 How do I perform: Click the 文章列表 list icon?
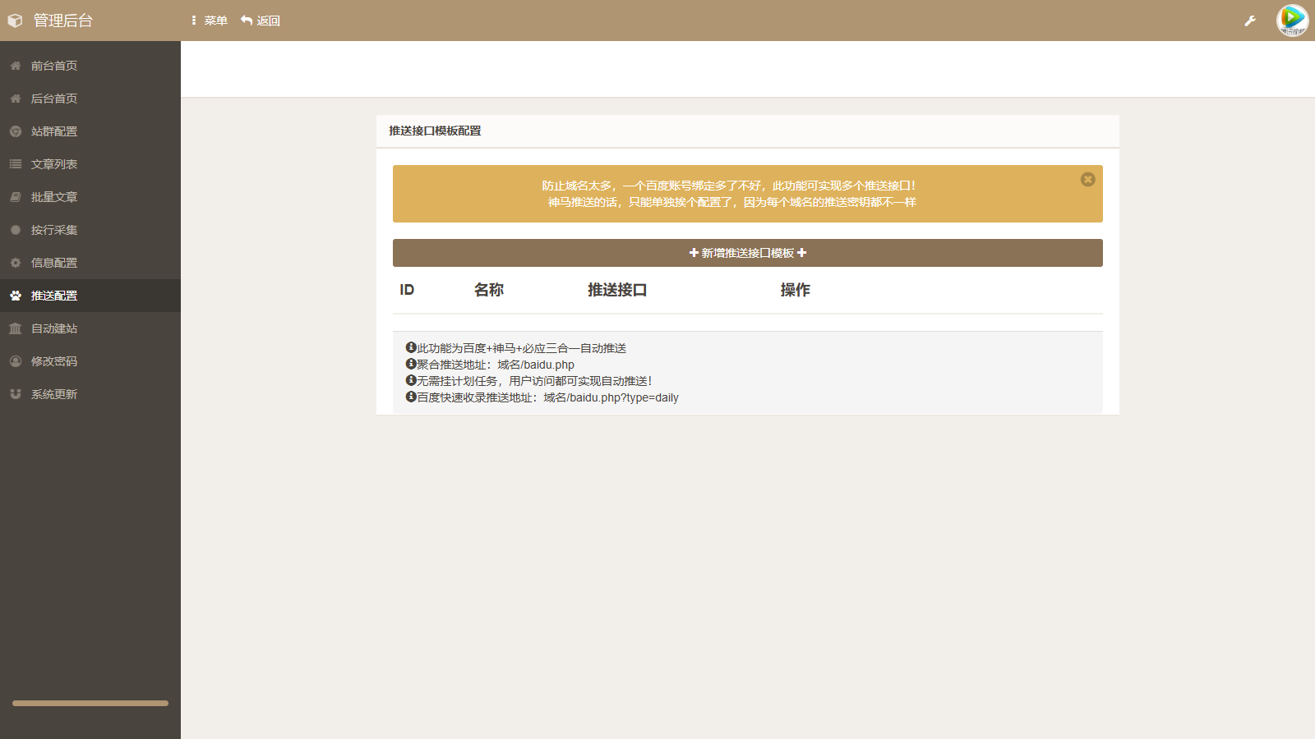coord(16,164)
